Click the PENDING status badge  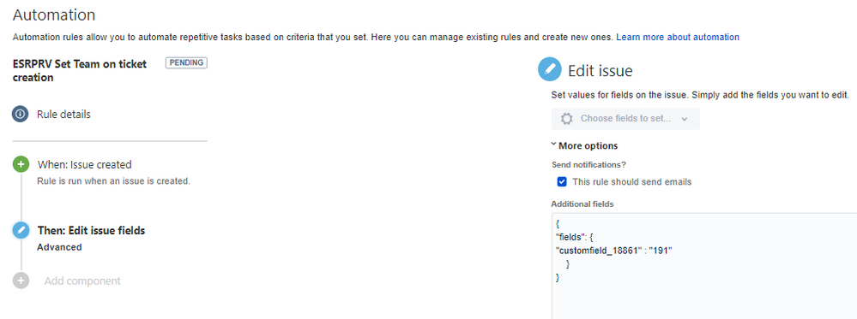coord(186,62)
